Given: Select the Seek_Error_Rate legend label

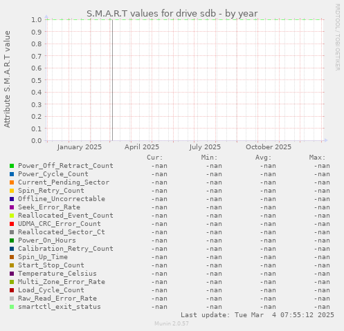Looking at the screenshot, I should coord(49,207).
